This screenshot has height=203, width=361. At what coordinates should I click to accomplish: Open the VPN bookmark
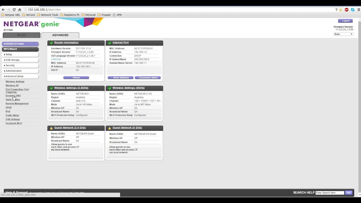click(x=117, y=15)
